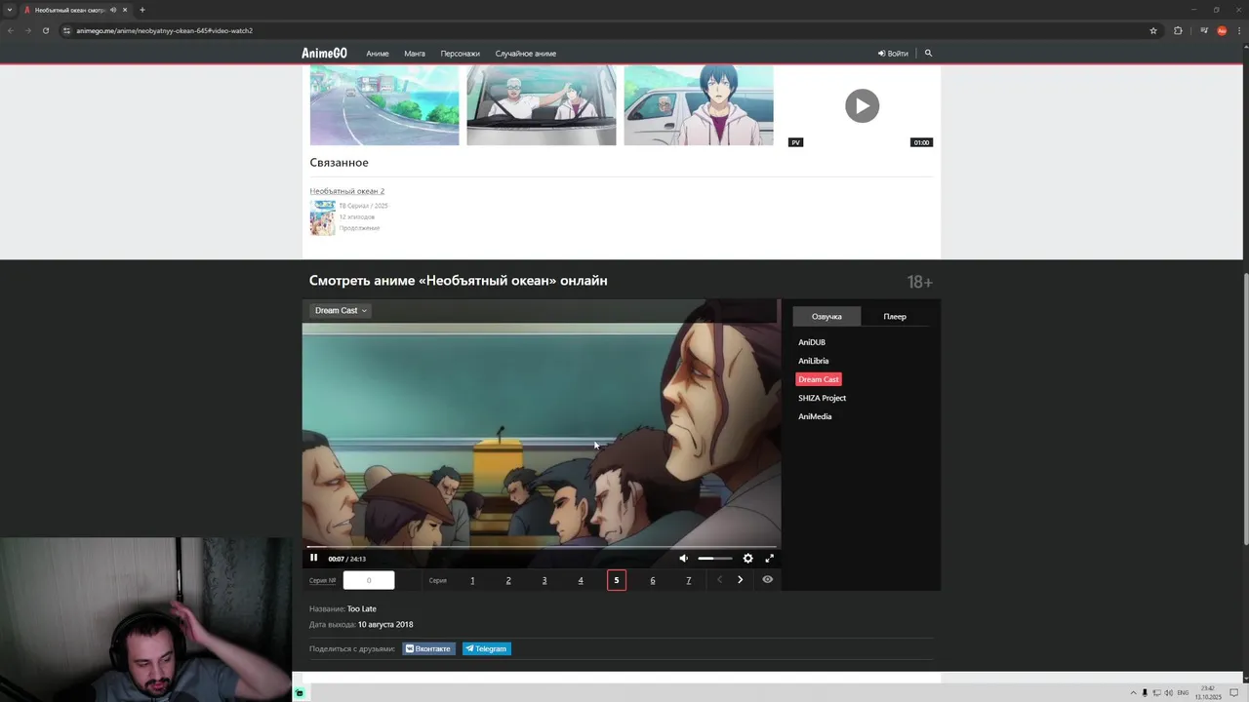The width and height of the screenshot is (1249, 702).
Task: Seek on the video progress bar
Action: pos(542,547)
